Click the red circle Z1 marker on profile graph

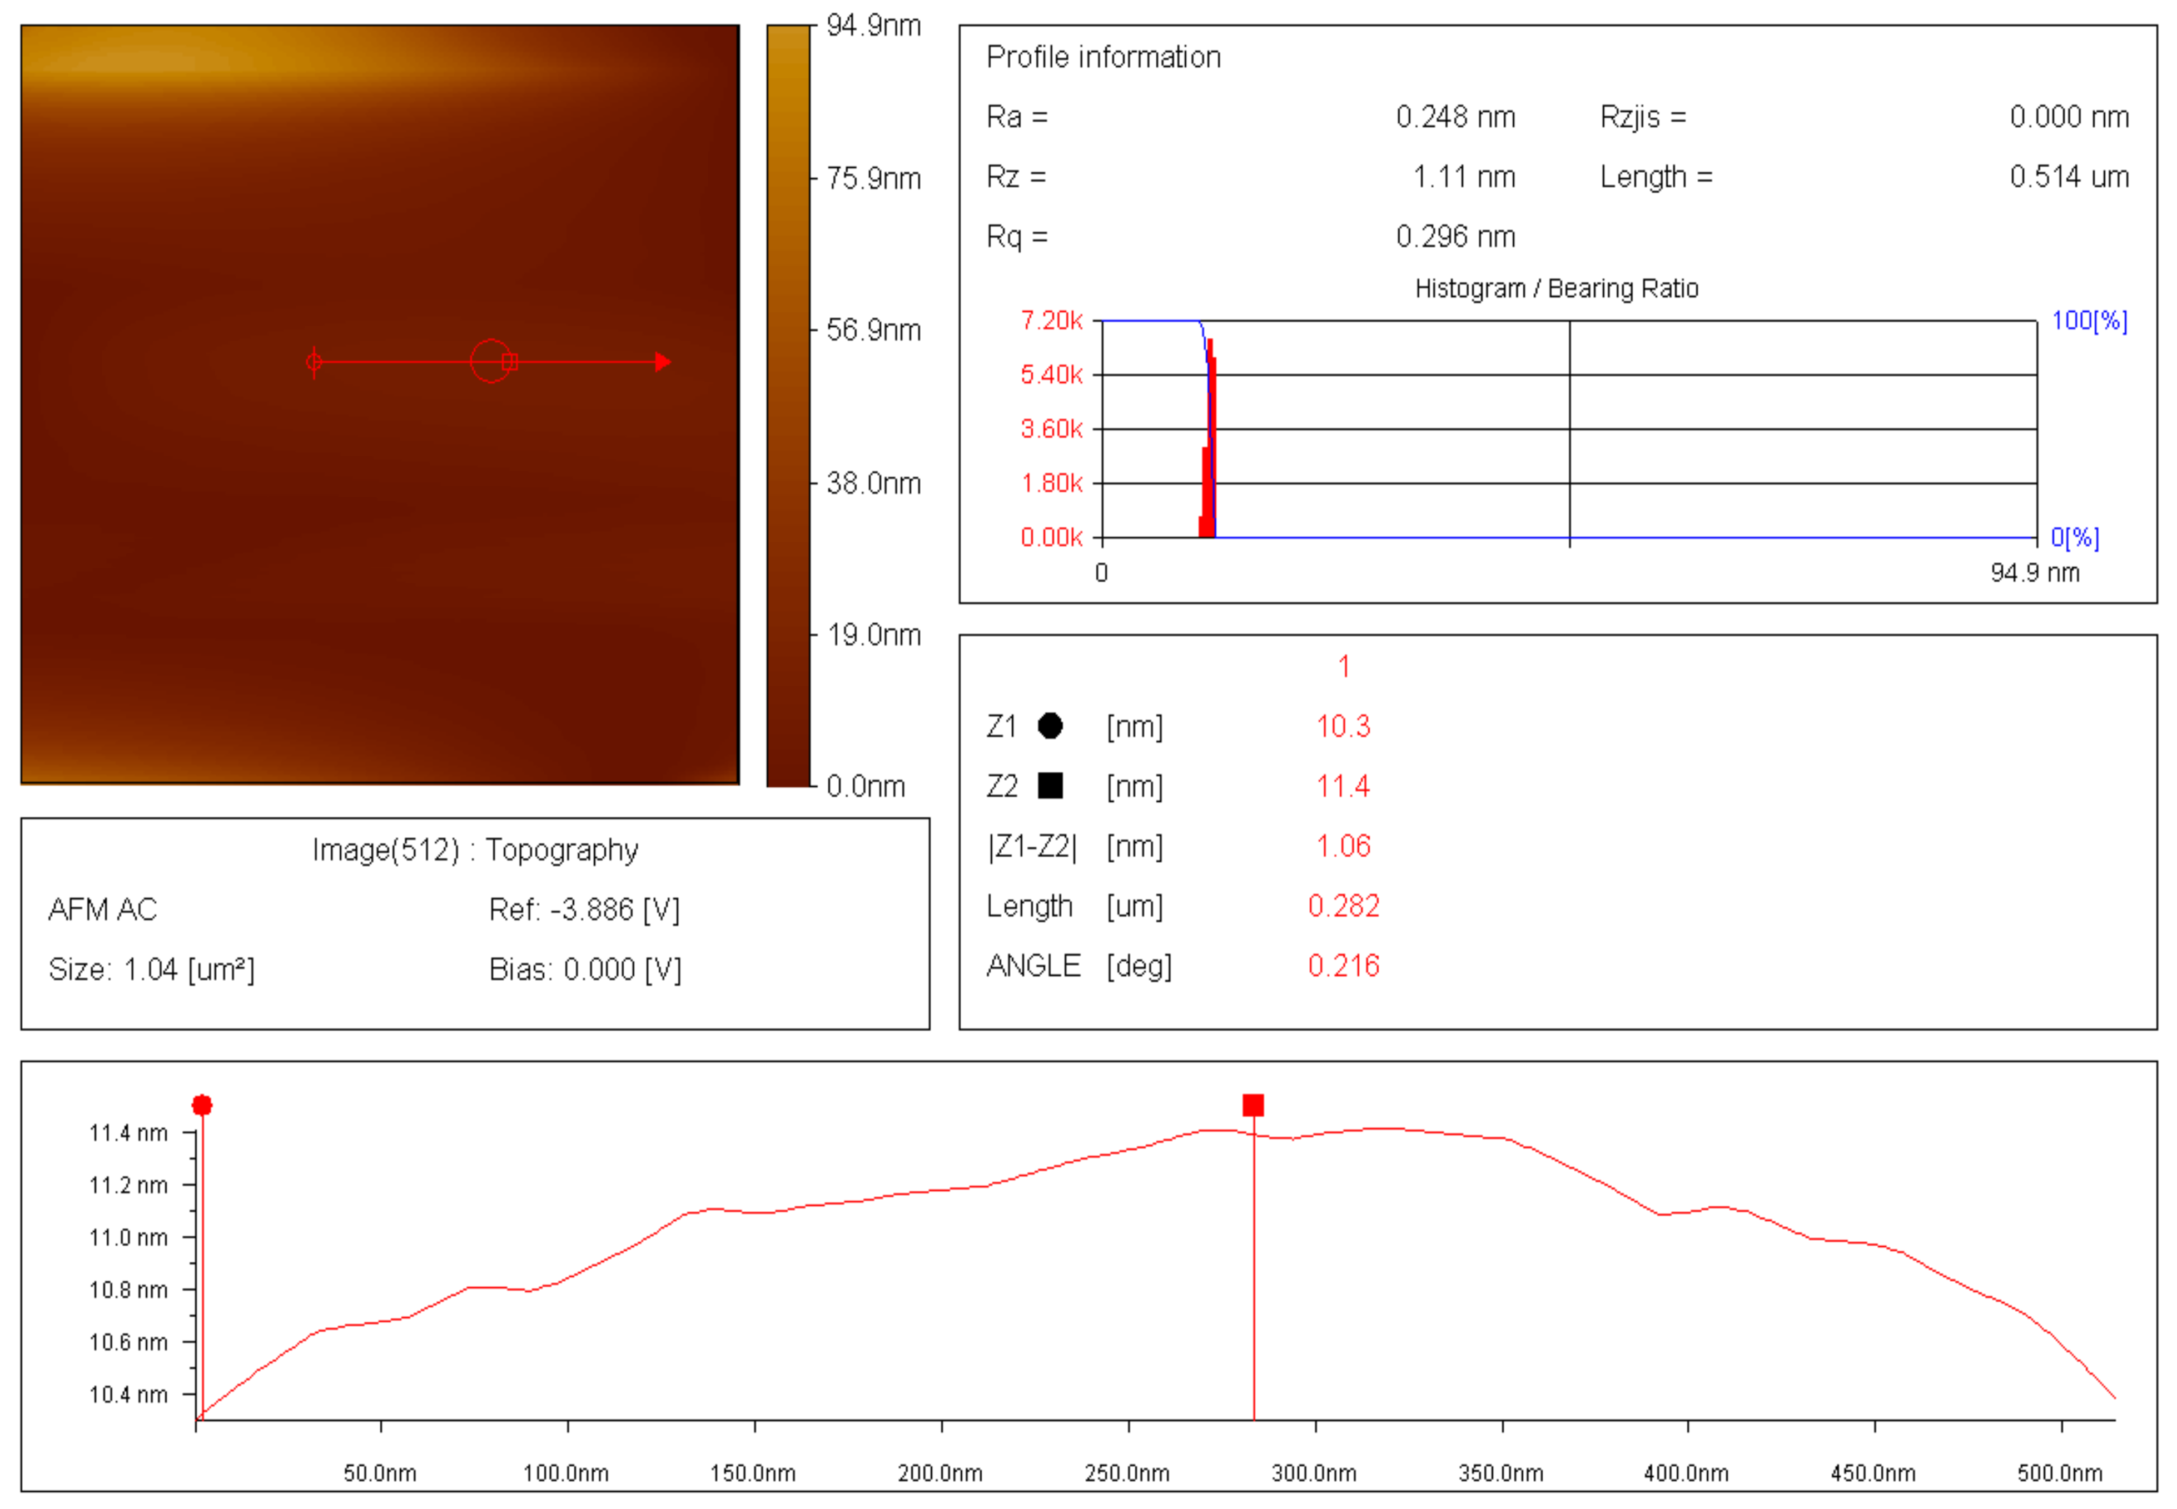click(201, 1105)
